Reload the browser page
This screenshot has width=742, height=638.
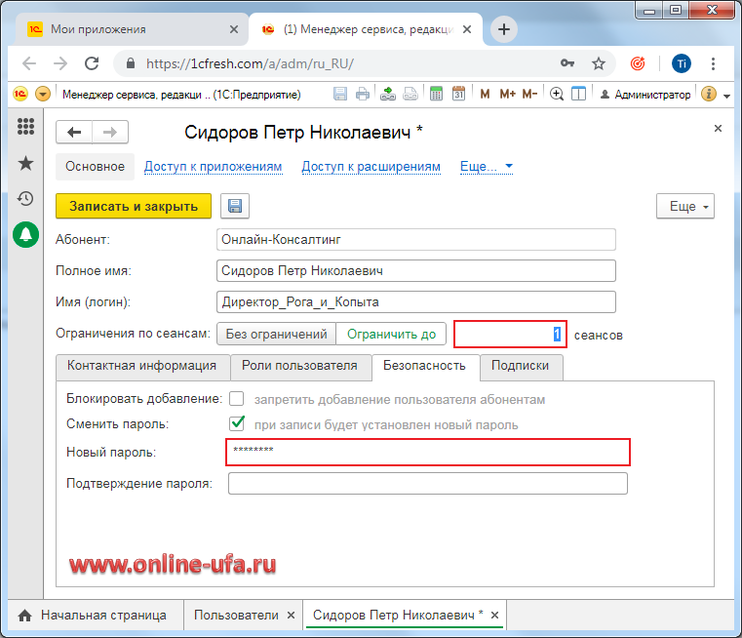92,63
